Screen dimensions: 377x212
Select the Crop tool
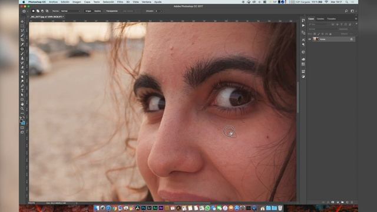[22, 39]
